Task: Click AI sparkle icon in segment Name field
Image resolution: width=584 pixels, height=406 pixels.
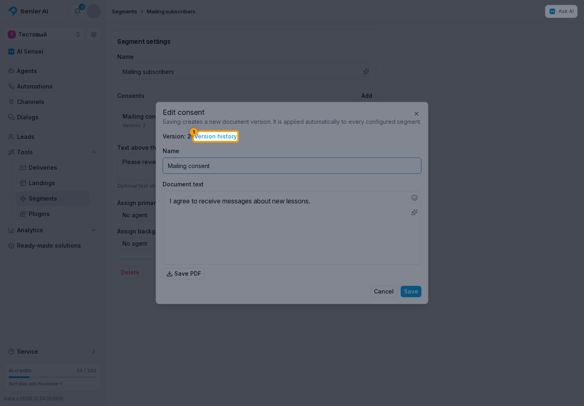Action: pos(366,71)
